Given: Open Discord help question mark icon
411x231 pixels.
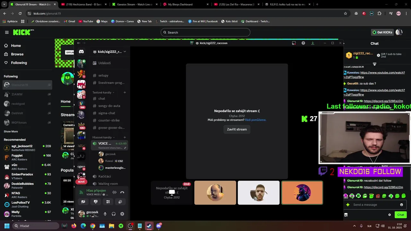Looking at the screenshot, I should click(x=303, y=43).
